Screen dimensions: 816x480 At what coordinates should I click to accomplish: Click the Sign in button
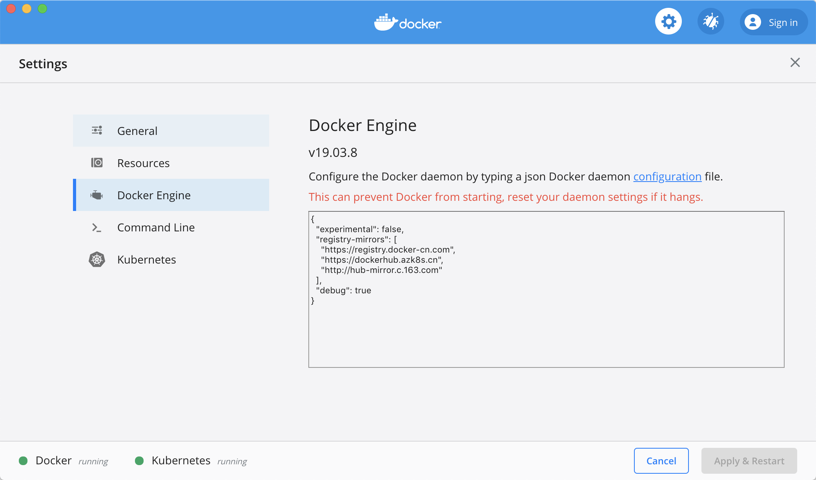click(774, 22)
